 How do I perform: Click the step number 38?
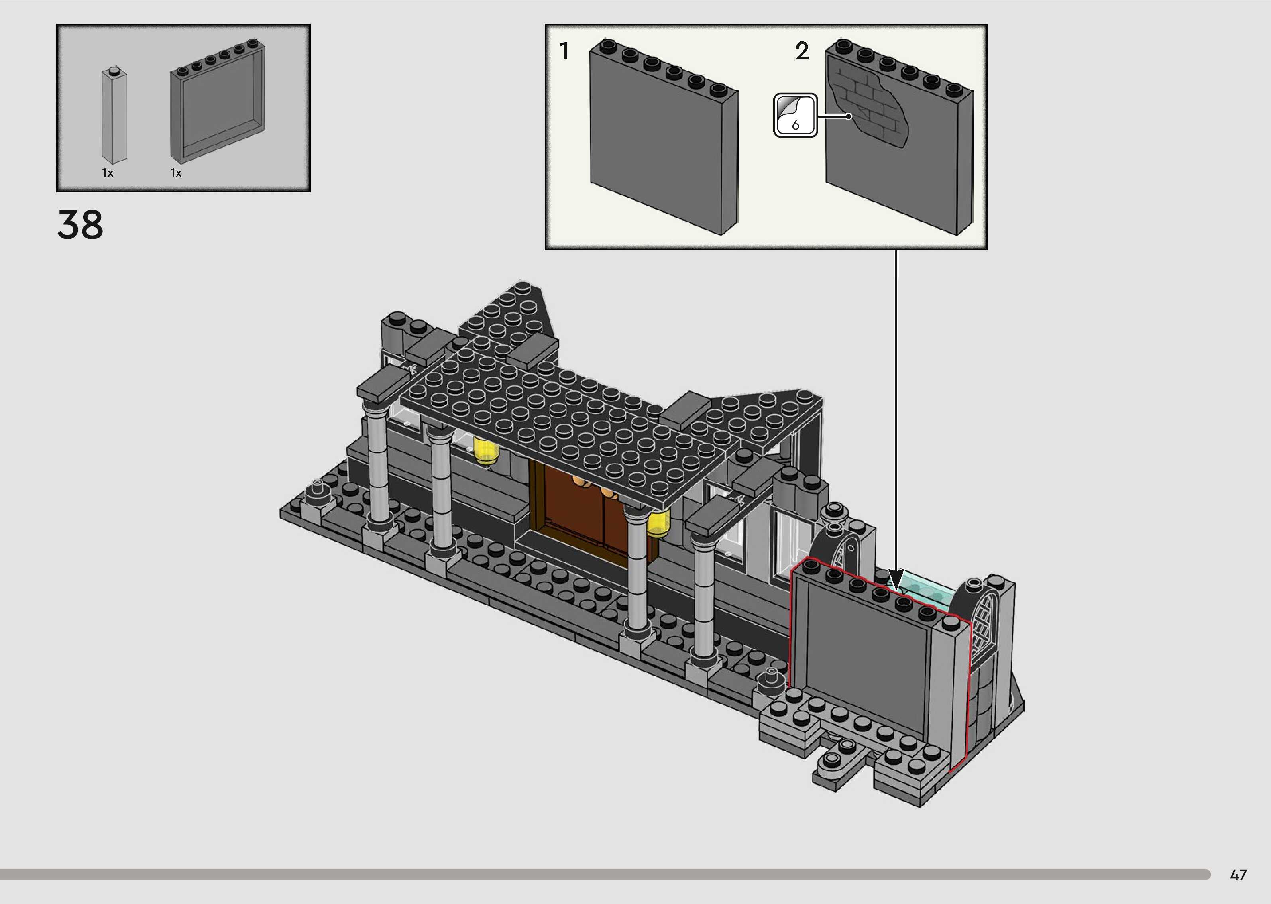(x=80, y=225)
